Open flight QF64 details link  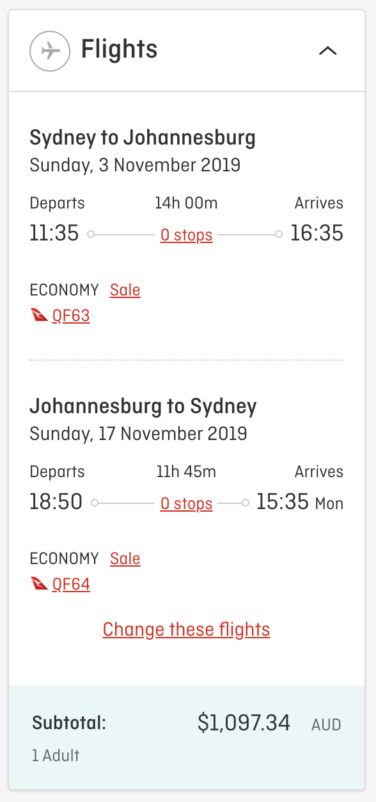tap(71, 585)
